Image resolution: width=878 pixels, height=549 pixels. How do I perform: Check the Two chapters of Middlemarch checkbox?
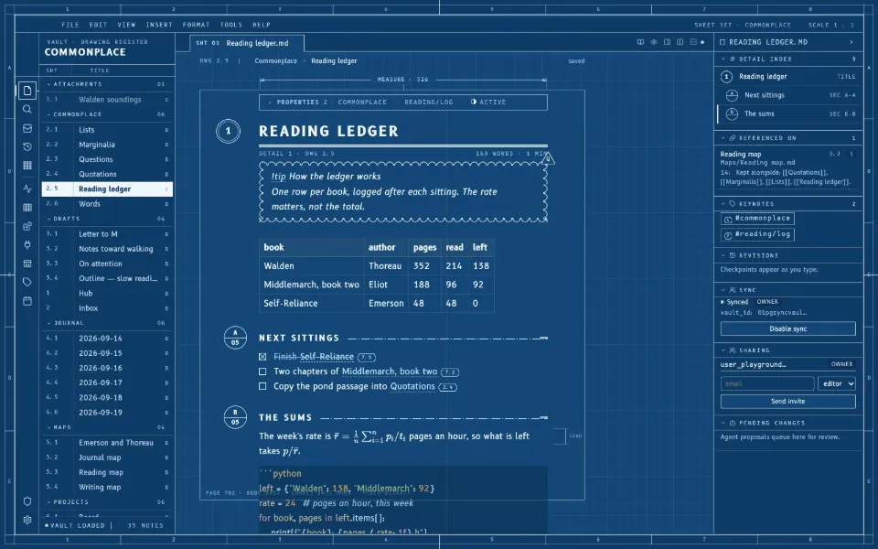tap(262, 371)
